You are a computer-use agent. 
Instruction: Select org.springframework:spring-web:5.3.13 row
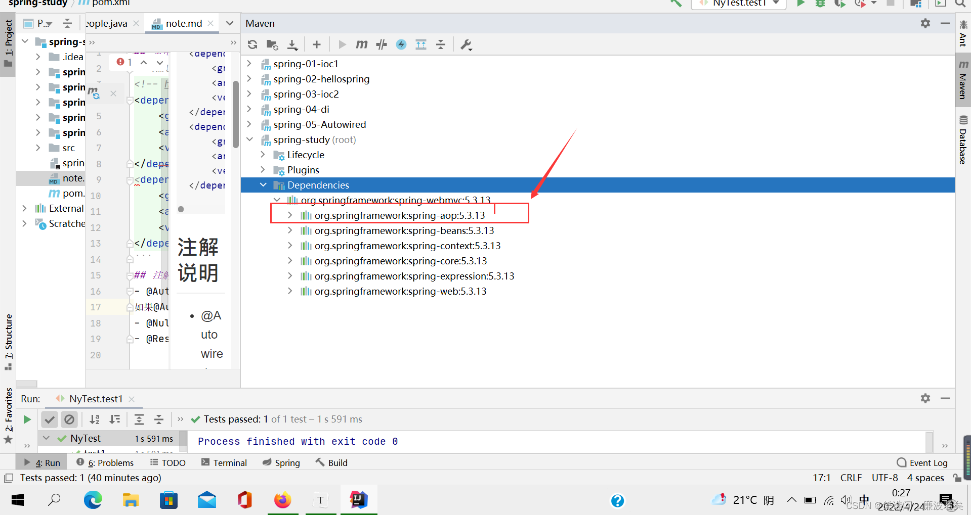598,291
